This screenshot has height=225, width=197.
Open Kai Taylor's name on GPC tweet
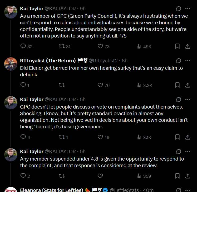pos(32,100)
